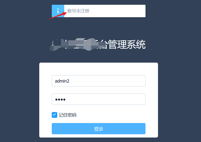Click the password dots in the field

60,100
